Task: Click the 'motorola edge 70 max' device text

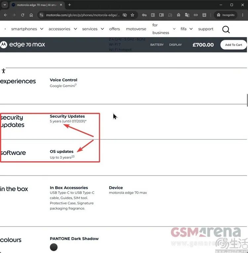Action: tap(128, 193)
